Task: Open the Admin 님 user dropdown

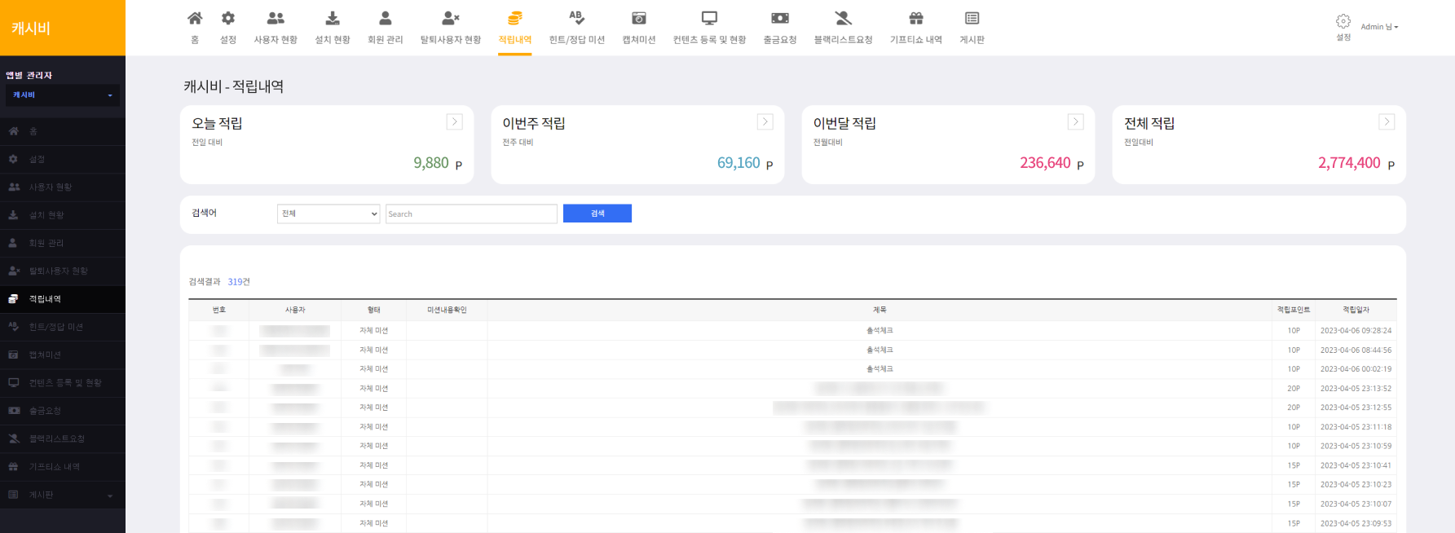Action: 1379,27
